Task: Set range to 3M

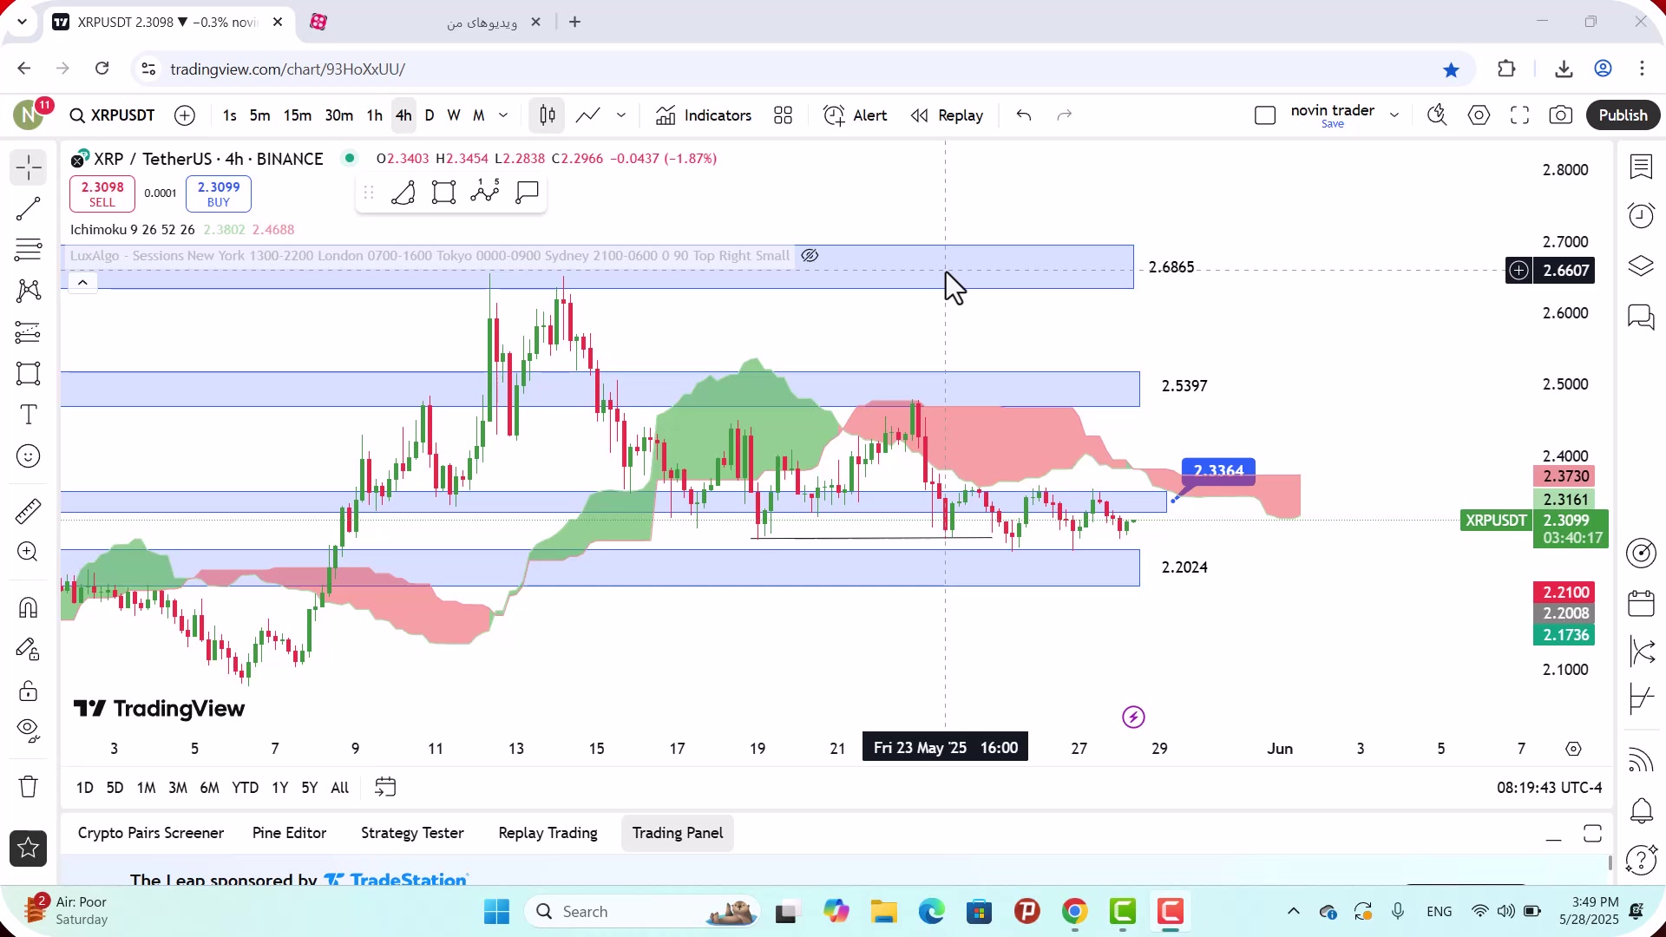Action: click(178, 788)
